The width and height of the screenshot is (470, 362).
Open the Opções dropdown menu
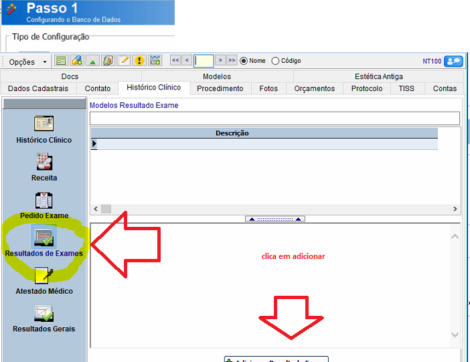pyautogui.click(x=27, y=62)
